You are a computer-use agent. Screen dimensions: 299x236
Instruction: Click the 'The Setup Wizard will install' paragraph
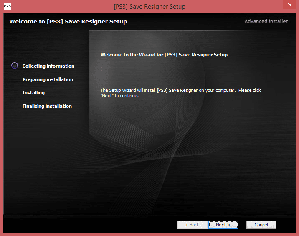coord(180,93)
